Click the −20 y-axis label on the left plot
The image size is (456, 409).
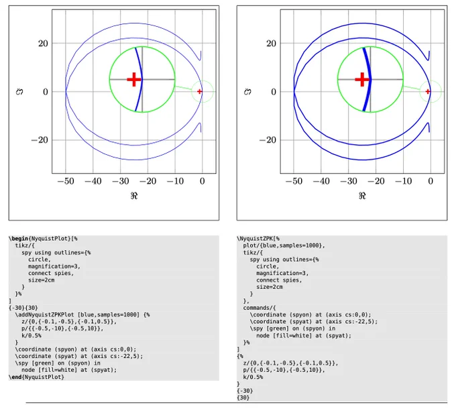40,140
